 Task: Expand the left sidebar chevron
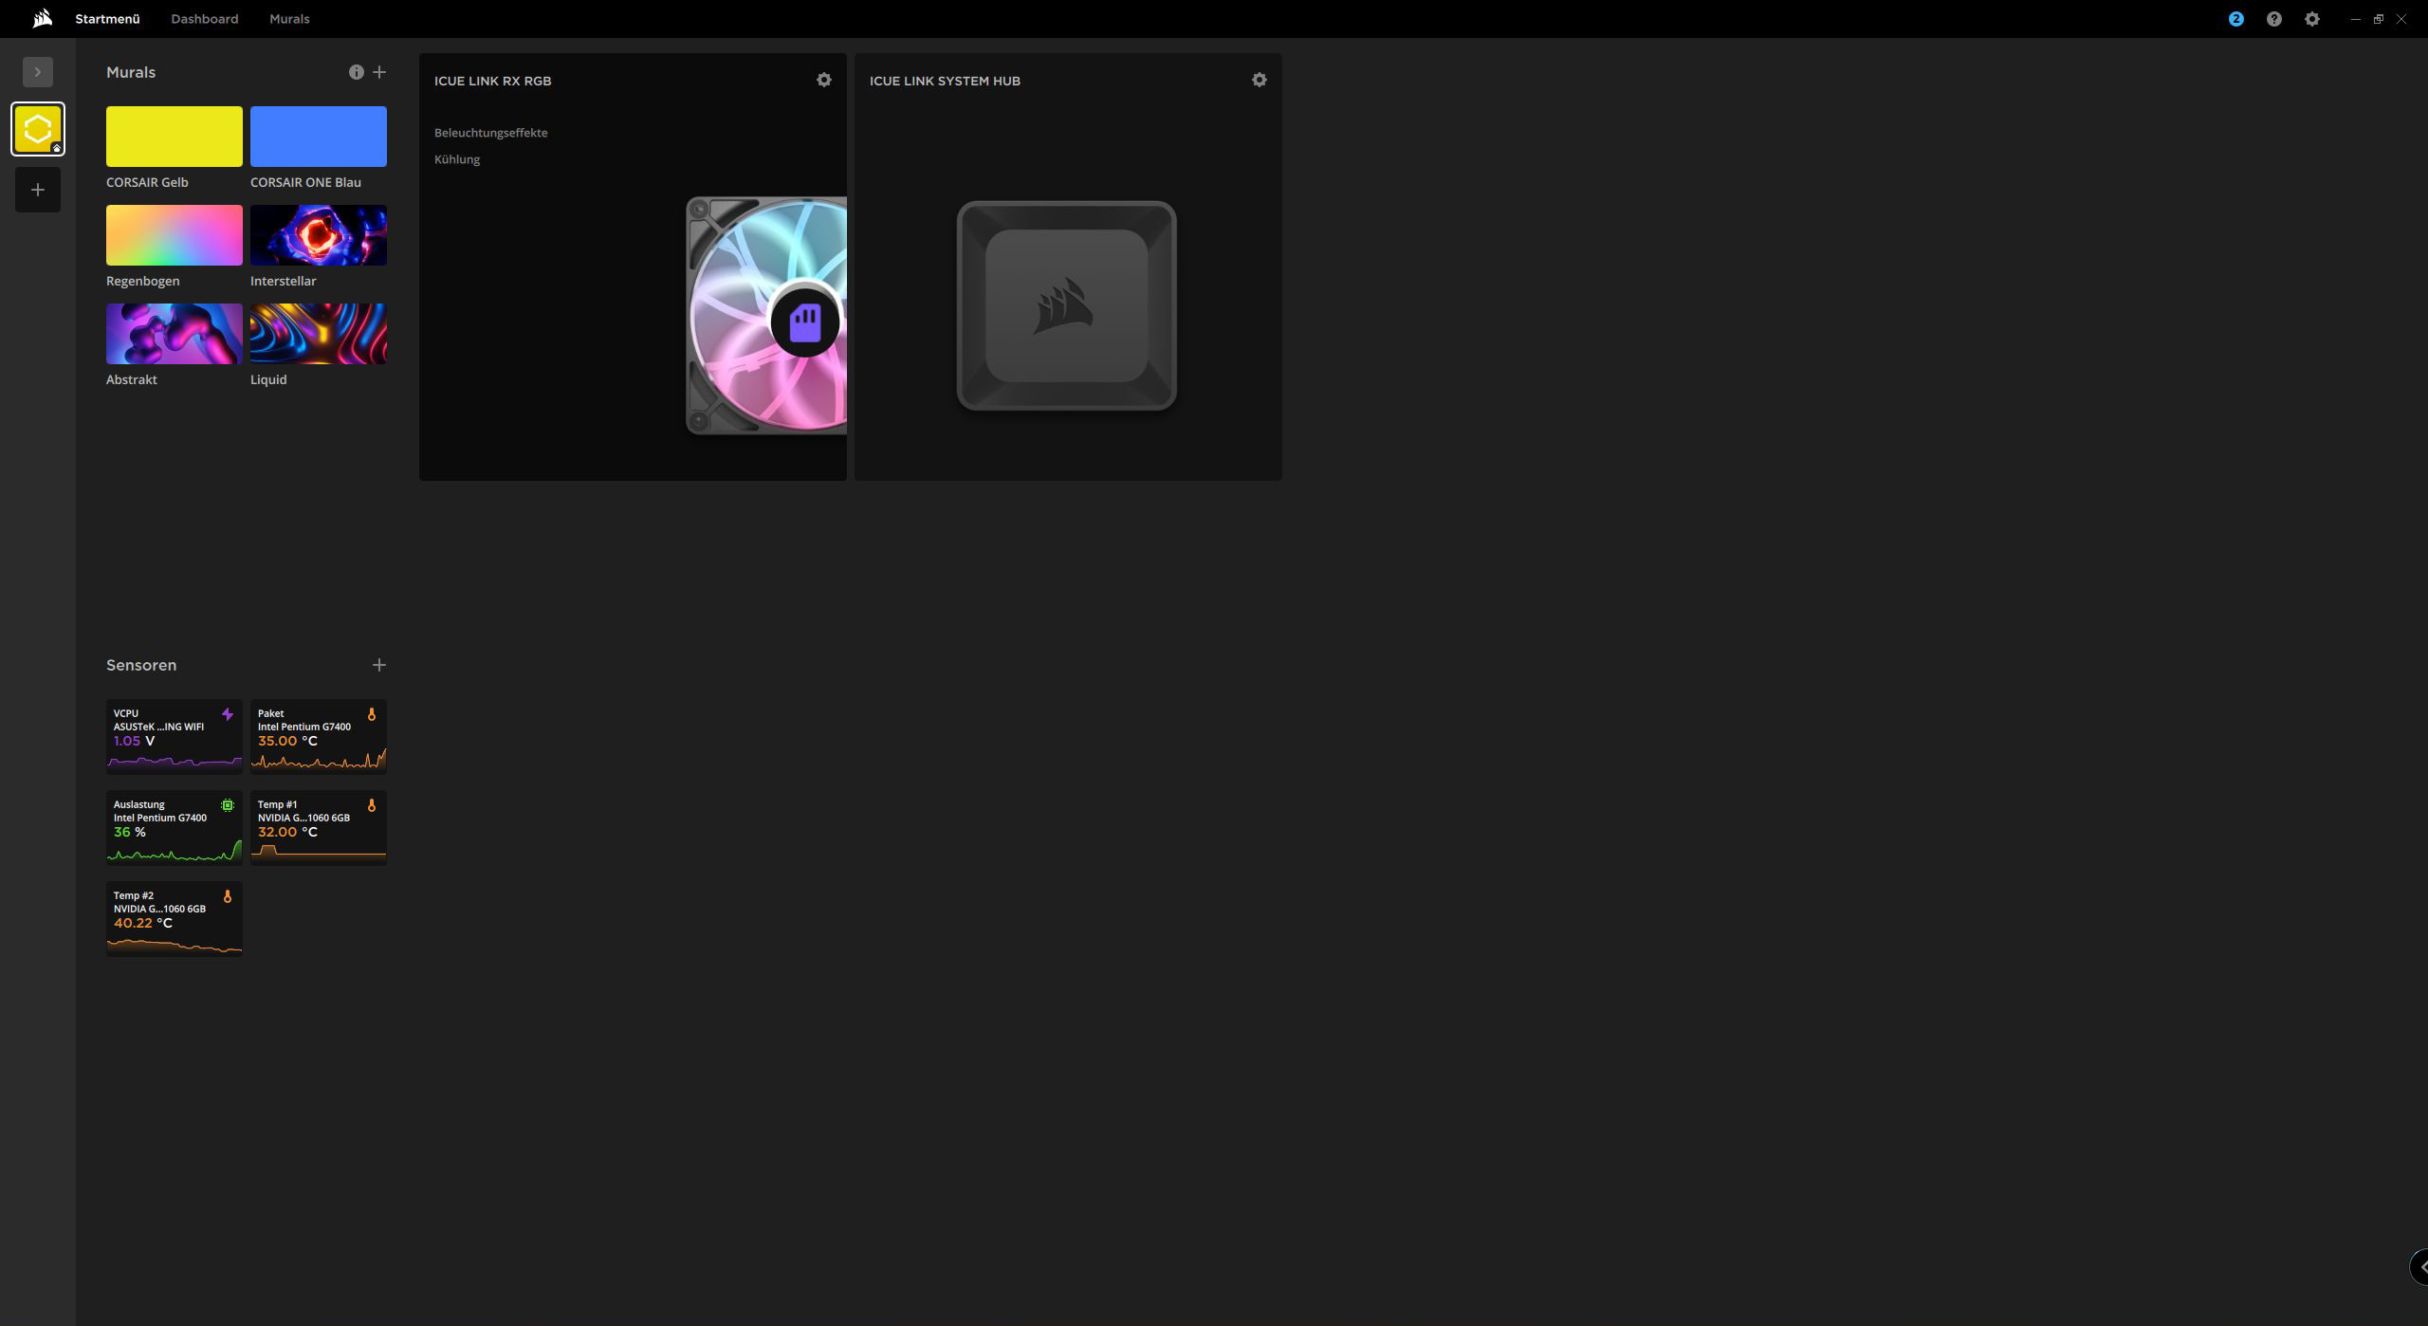tap(38, 72)
